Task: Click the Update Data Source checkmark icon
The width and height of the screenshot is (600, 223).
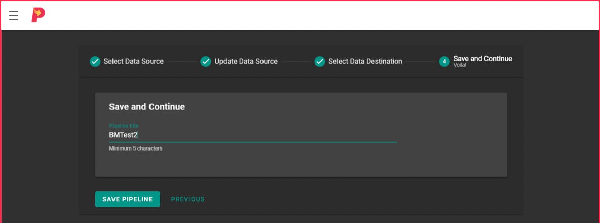Action: (205, 62)
